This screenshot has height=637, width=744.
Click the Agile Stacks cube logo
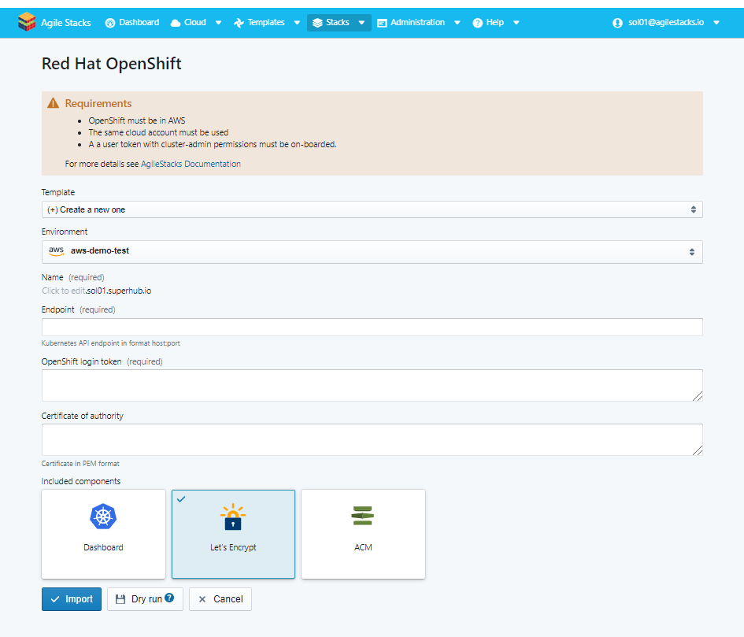point(27,22)
